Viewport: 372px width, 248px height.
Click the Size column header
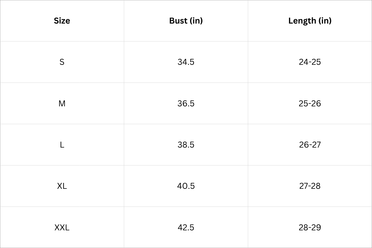(x=62, y=21)
